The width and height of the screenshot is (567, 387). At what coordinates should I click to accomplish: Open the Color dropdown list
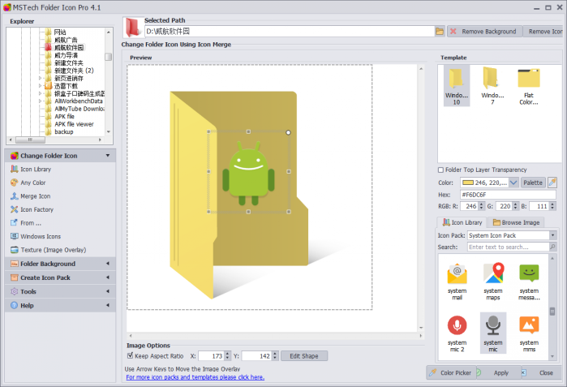(513, 183)
